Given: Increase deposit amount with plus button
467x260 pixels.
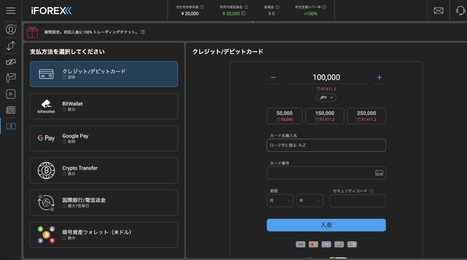Looking at the screenshot, I should (x=379, y=78).
